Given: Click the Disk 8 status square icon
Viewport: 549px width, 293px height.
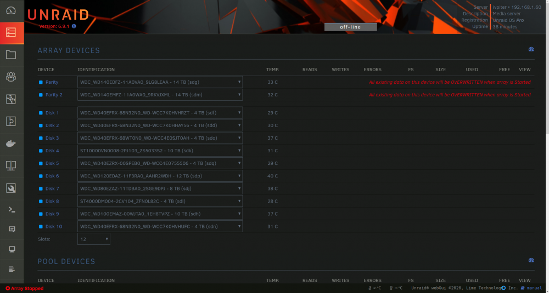Looking at the screenshot, I should point(41,201).
